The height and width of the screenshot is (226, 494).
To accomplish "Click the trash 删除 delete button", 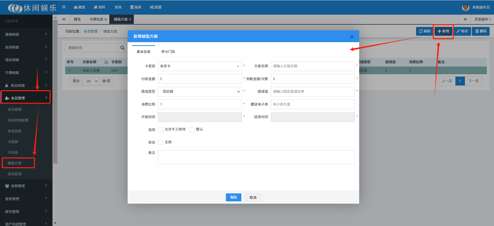I will (x=481, y=31).
